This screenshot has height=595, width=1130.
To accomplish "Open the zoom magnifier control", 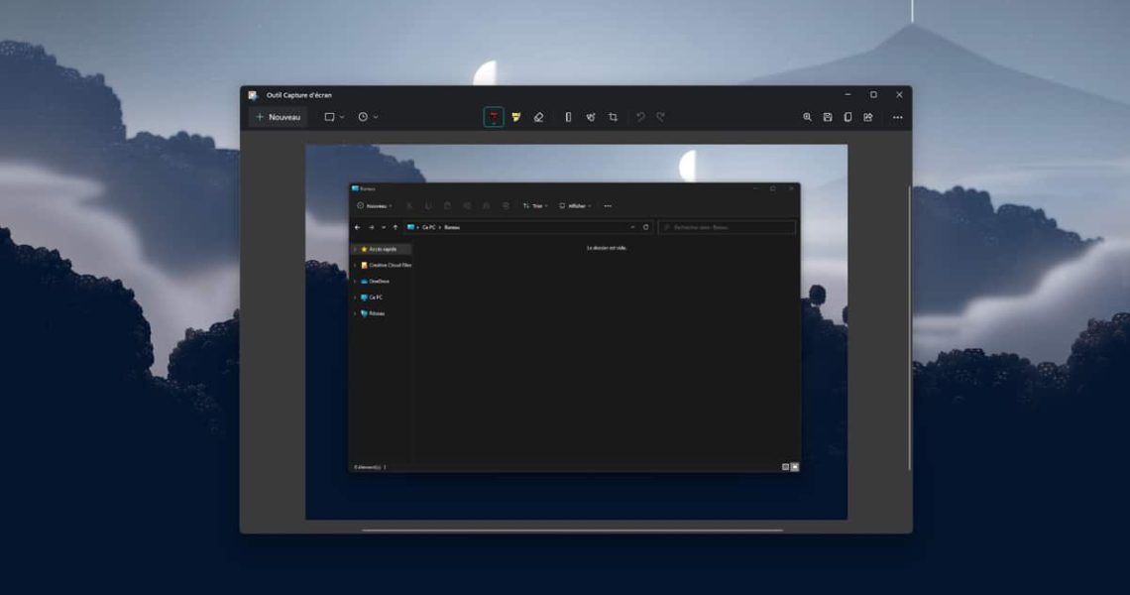I will pyautogui.click(x=807, y=117).
